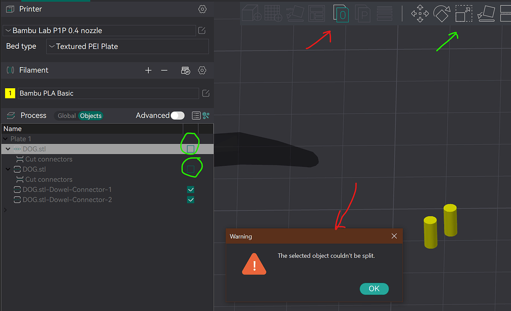Click the Split to objects icon
The width and height of the screenshot is (511, 311).
click(x=341, y=13)
